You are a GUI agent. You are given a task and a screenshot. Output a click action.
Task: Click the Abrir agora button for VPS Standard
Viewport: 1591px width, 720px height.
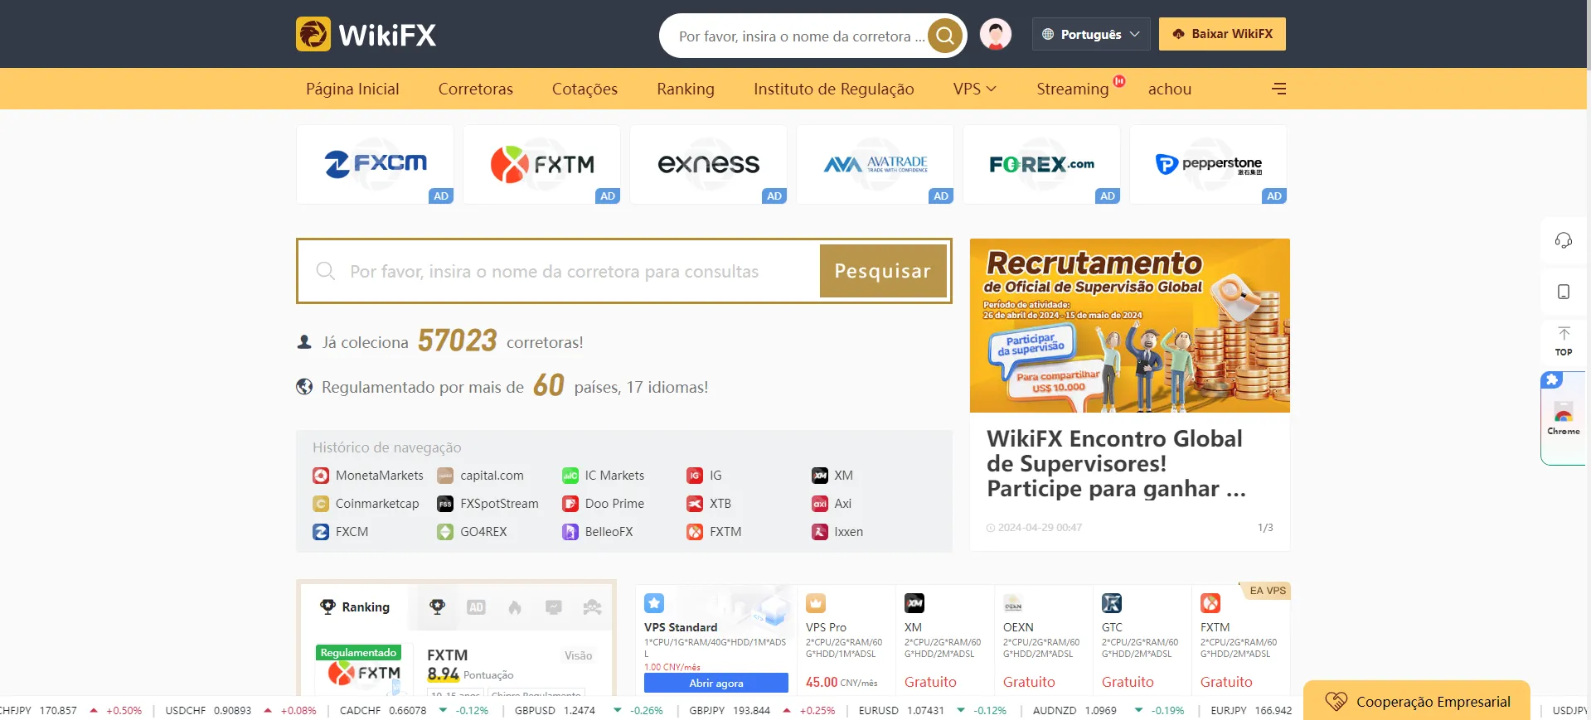716,683
